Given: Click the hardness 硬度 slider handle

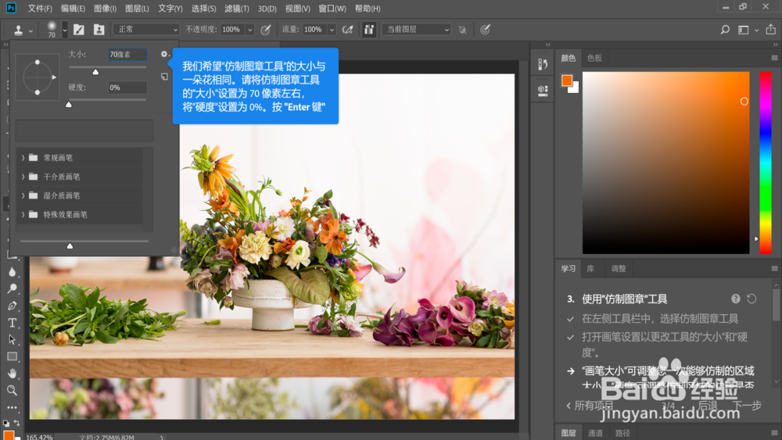Looking at the screenshot, I should coord(69,104).
